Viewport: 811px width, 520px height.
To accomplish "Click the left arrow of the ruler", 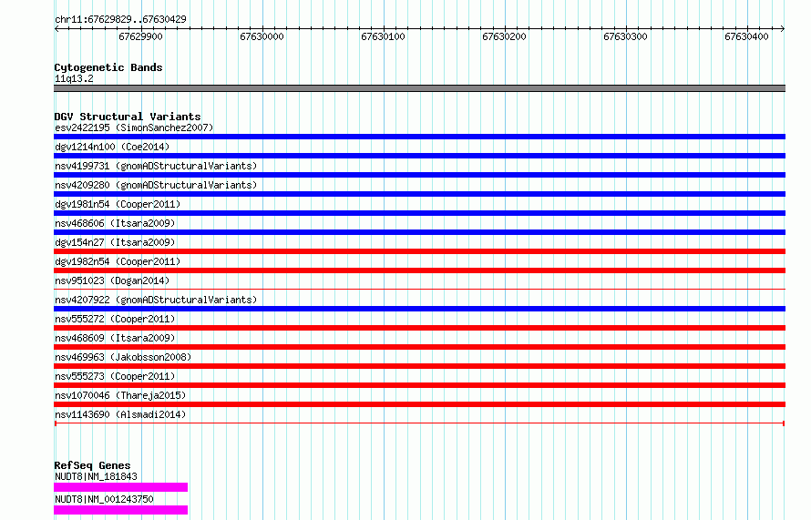I will pyautogui.click(x=56, y=28).
